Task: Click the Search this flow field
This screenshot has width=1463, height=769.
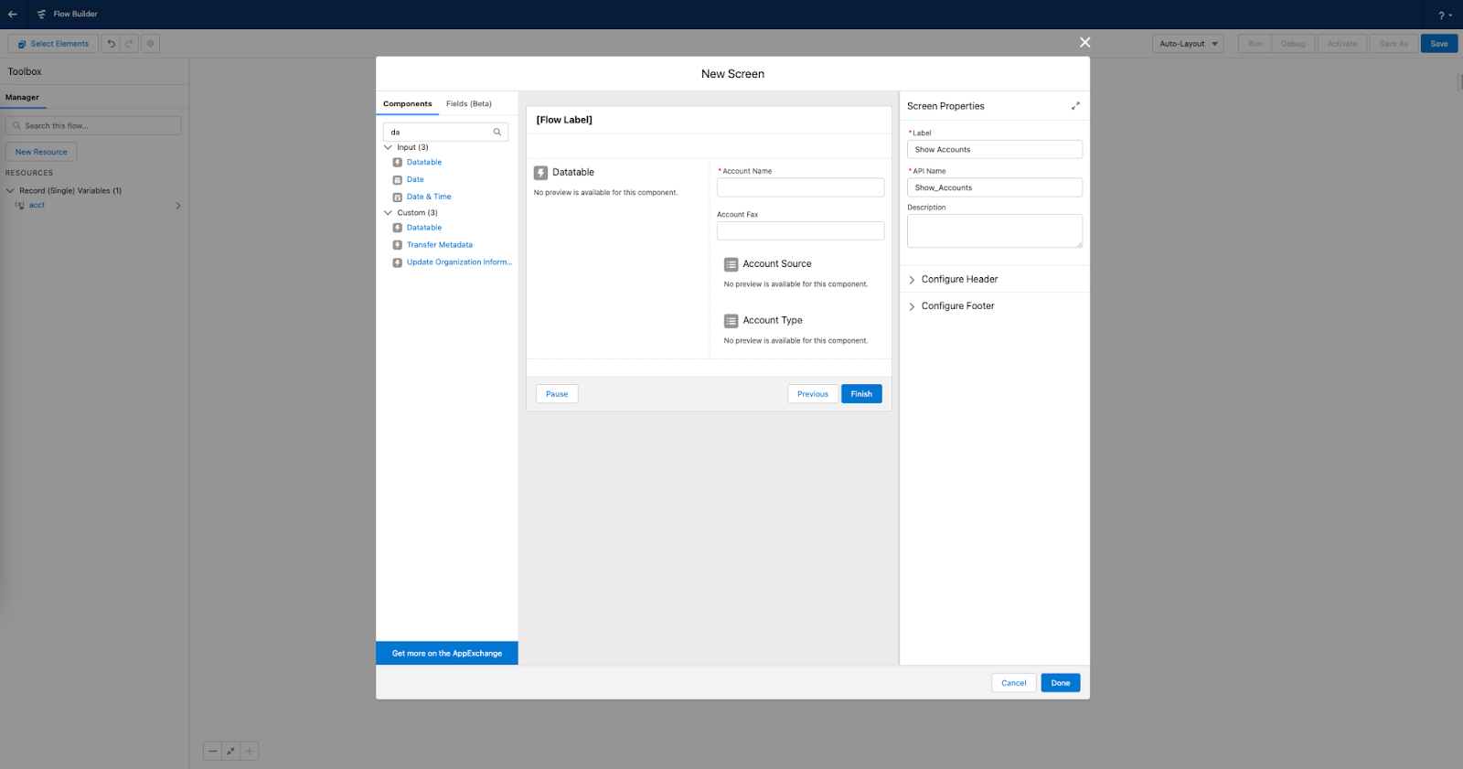Action: 93,125
